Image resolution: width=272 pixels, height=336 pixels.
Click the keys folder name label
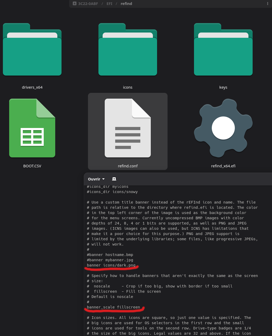click(x=223, y=87)
